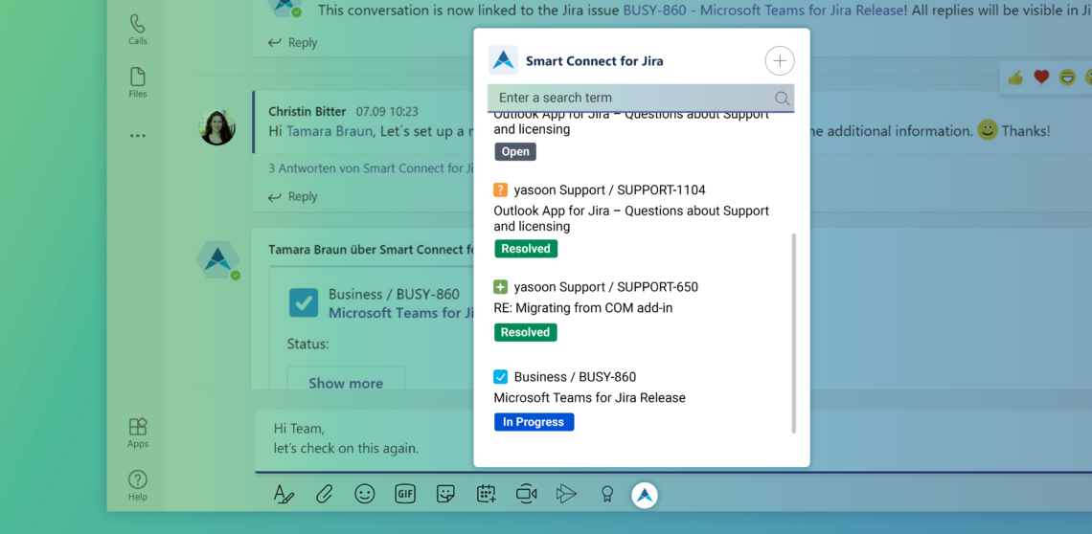The image size is (1092, 534).
Task: Open the Praise badge icon
Action: pos(606,495)
